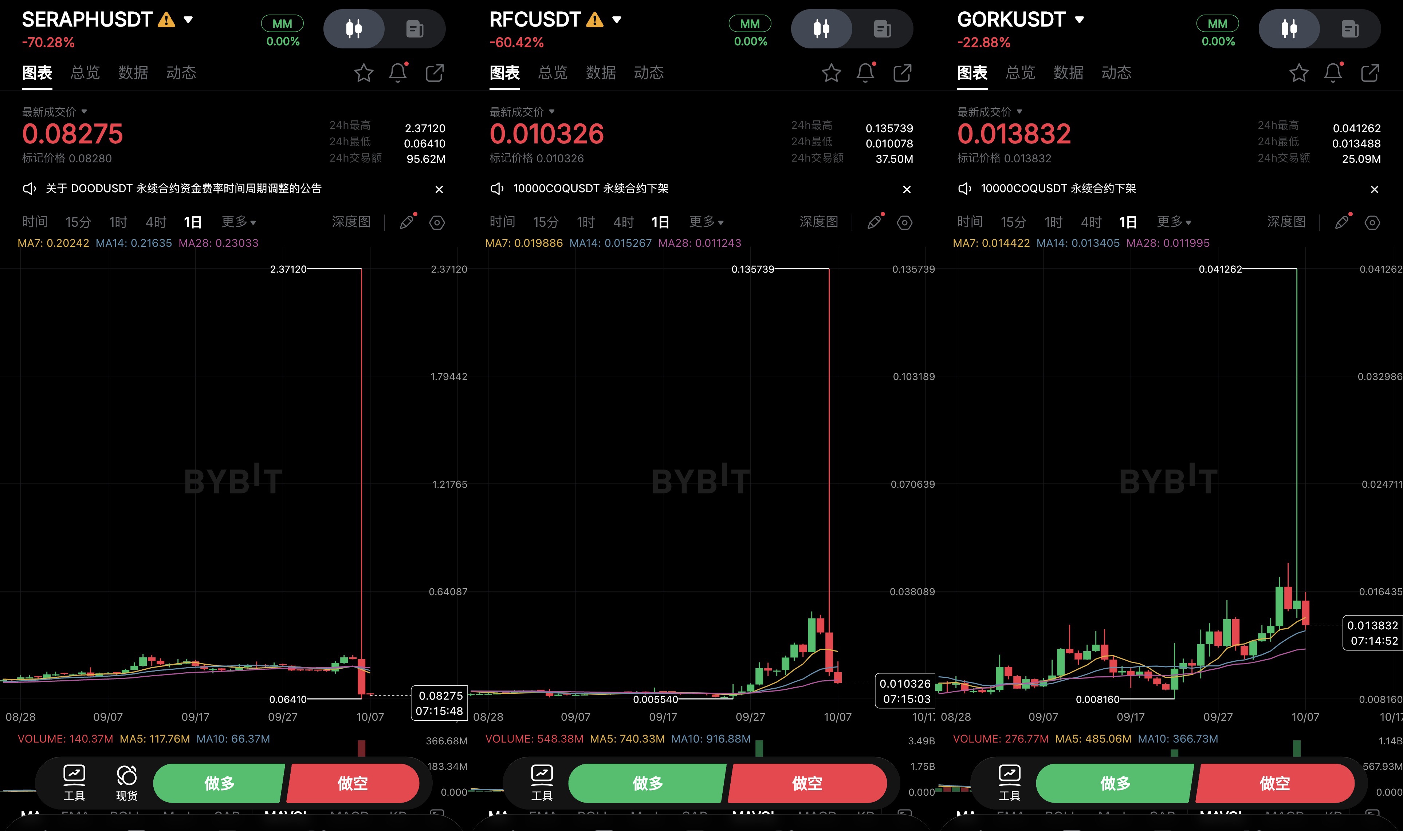The image size is (1403, 831).
Task: Open 更多 timeframe dropdown in RFCUSDT panel
Action: [x=706, y=222]
